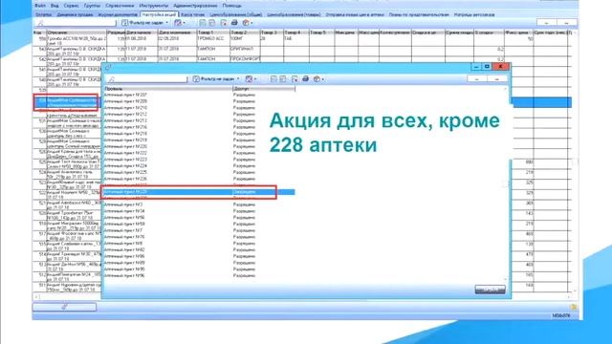Expand arrow beside dialog view settings icon
Image resolution: width=612 pixels, height=344 pixels.
pyautogui.click(x=255, y=79)
